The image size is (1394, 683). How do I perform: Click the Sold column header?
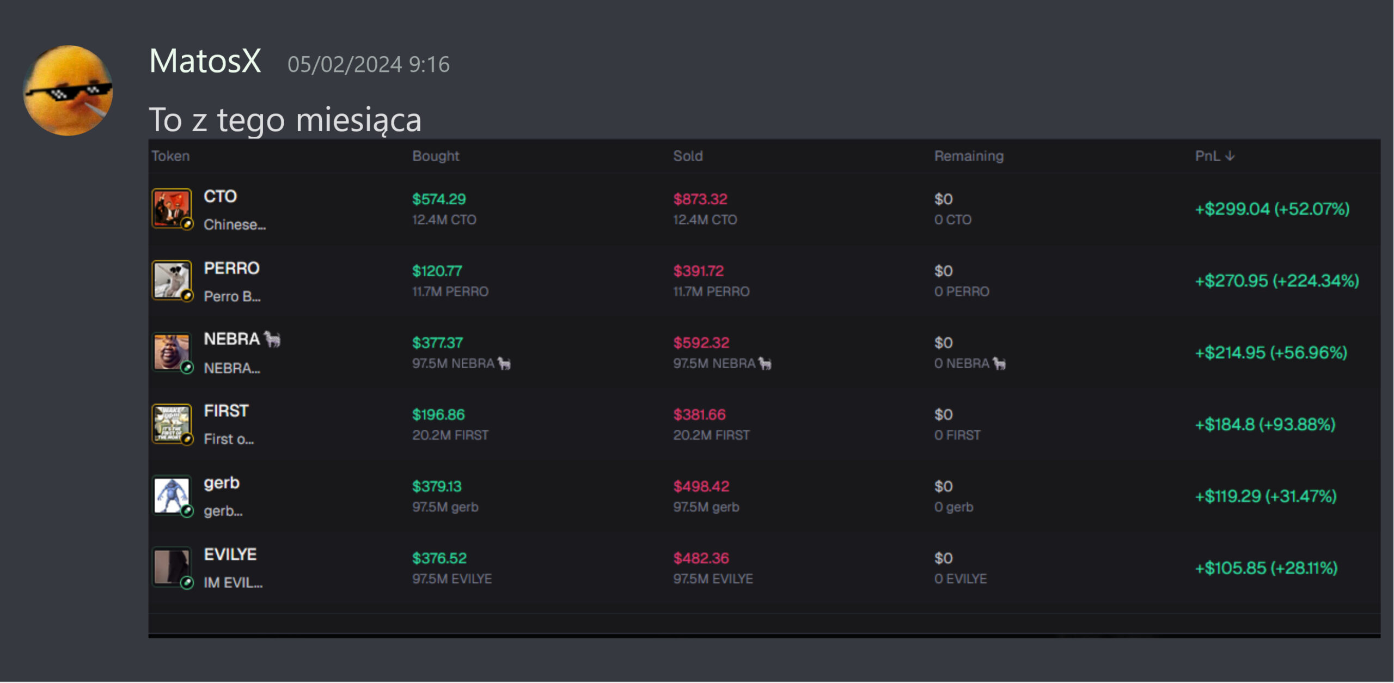click(x=688, y=156)
